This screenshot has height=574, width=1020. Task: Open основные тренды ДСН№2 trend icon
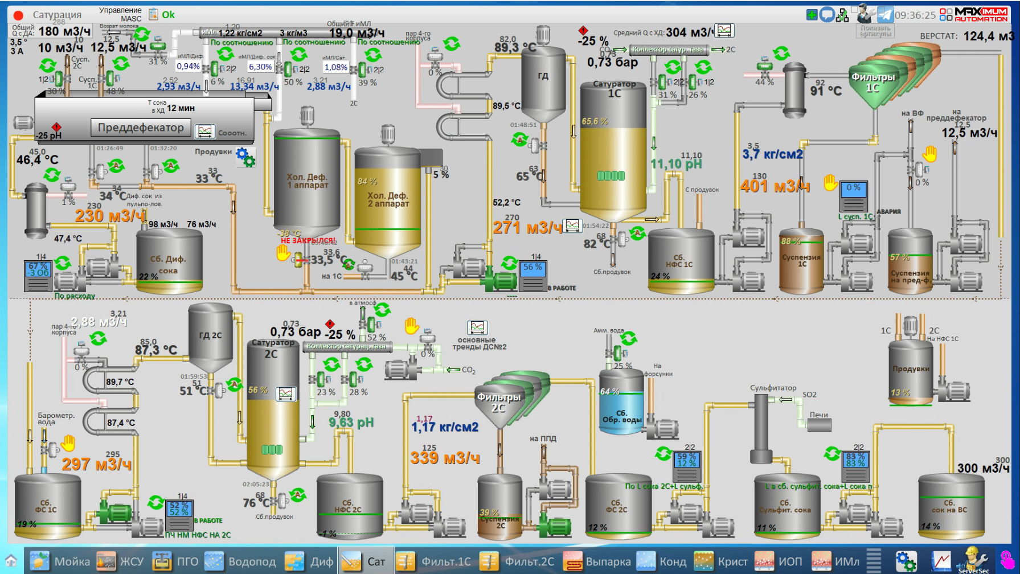pyautogui.click(x=477, y=327)
